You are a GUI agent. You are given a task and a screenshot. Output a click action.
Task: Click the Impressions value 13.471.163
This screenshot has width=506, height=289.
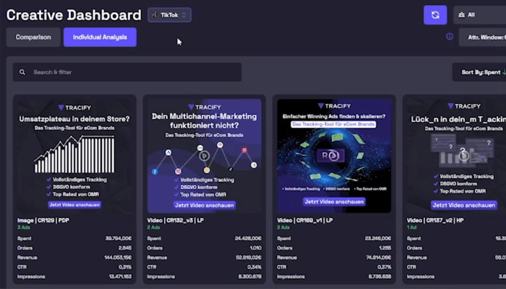(x=120, y=277)
